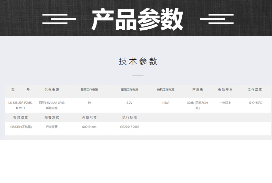The height and width of the screenshot is (183, 272).
Task: Select the Φ80*51mm dimension value
Action: (x=89, y=127)
